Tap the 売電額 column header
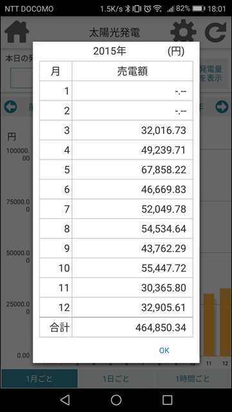Image resolution: width=232 pixels, height=412 pixels. tap(132, 71)
